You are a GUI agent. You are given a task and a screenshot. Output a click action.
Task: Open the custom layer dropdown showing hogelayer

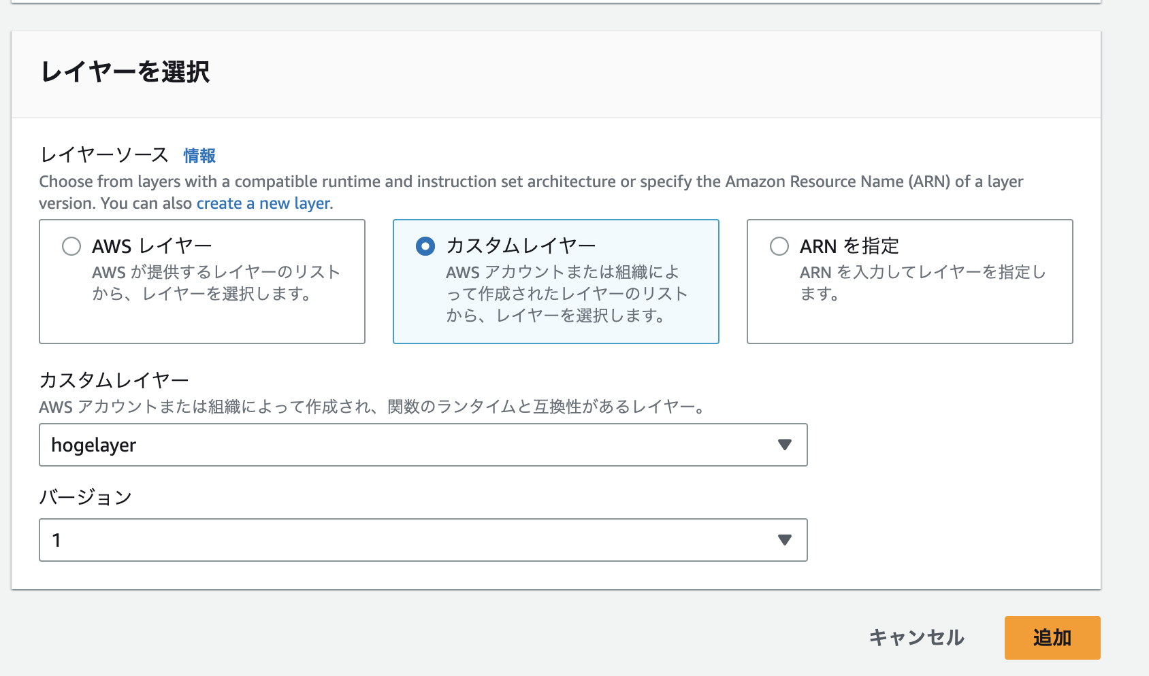423,445
